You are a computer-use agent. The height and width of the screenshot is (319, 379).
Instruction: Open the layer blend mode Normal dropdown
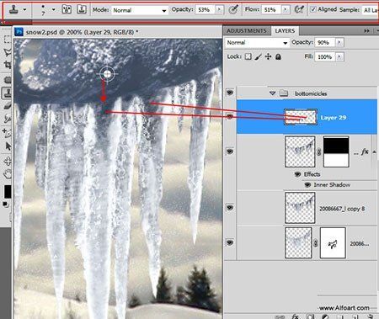[x=257, y=43]
